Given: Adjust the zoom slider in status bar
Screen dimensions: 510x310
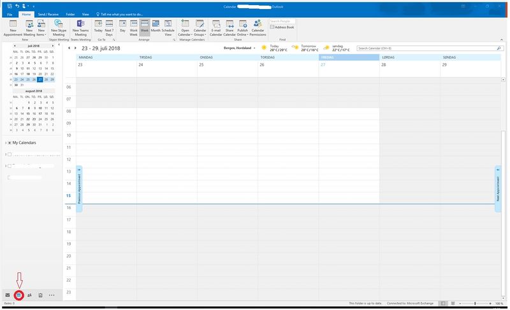Looking at the screenshot, I should pos(475,303).
